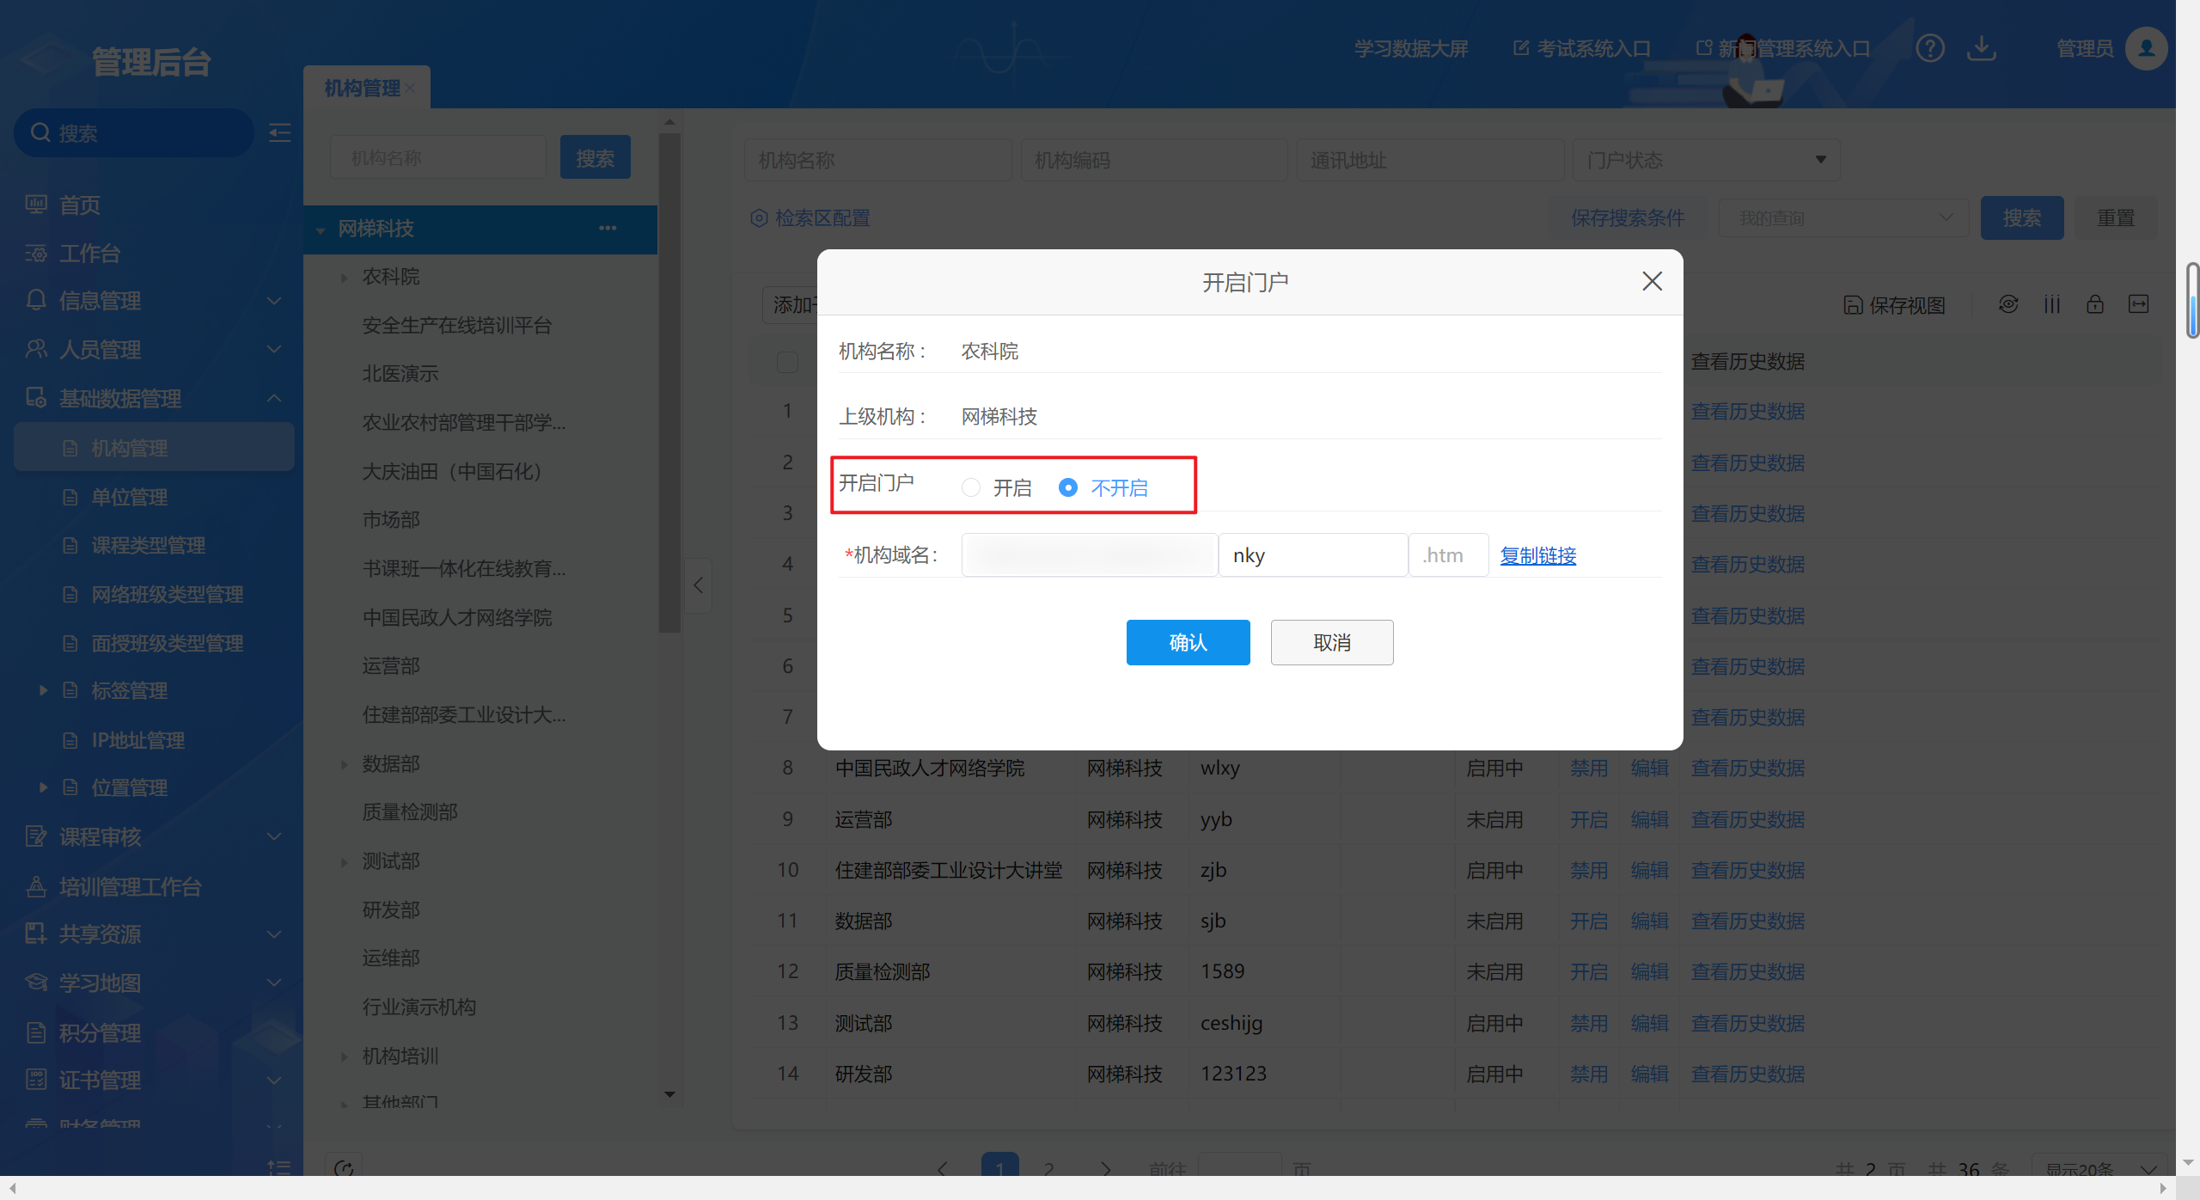Image resolution: width=2200 pixels, height=1200 pixels.
Task: Close the 开启门户 dialog with X
Action: click(1652, 281)
